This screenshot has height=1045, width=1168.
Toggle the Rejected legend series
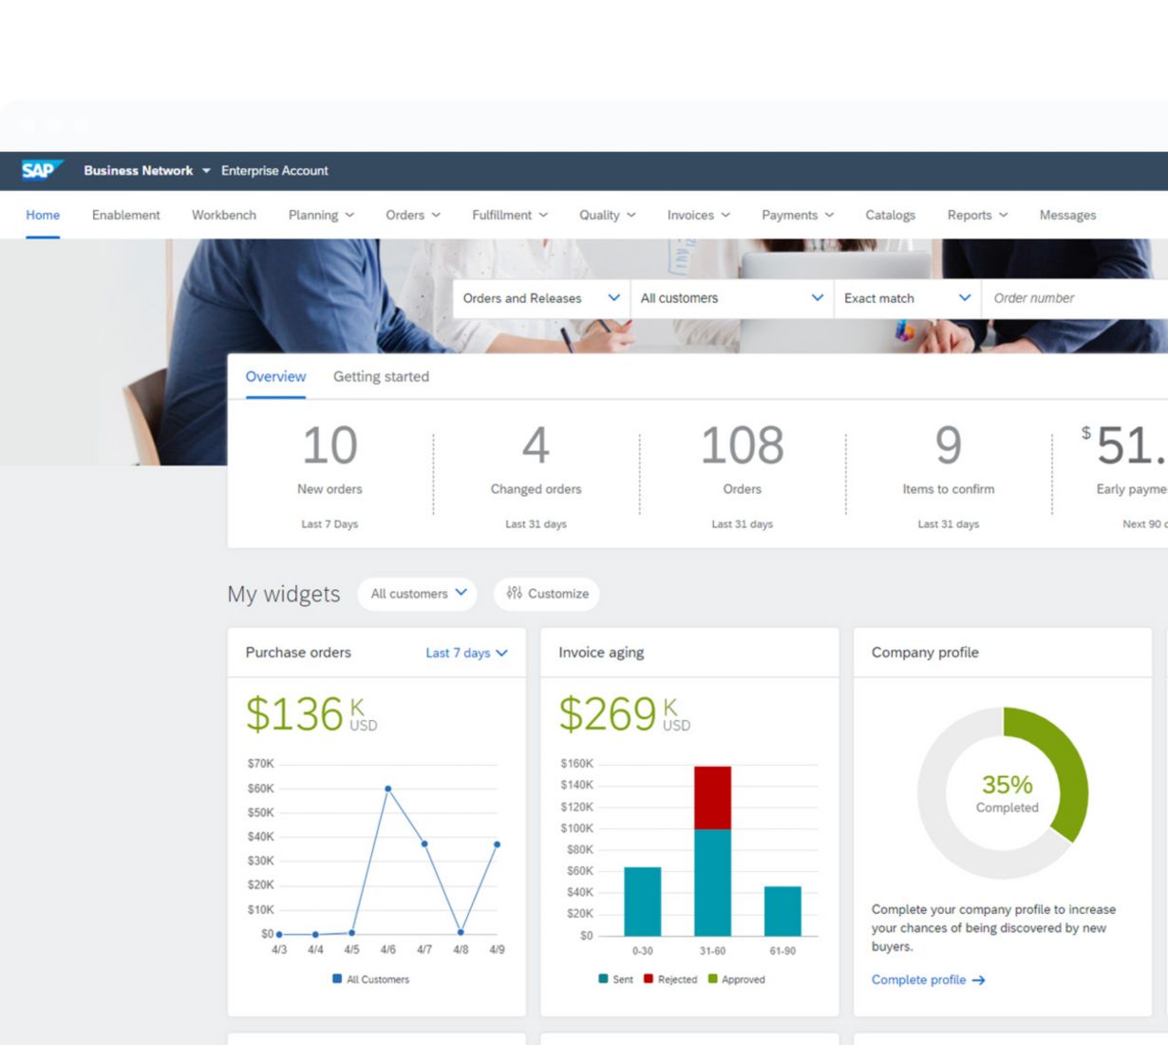pyautogui.click(x=670, y=979)
